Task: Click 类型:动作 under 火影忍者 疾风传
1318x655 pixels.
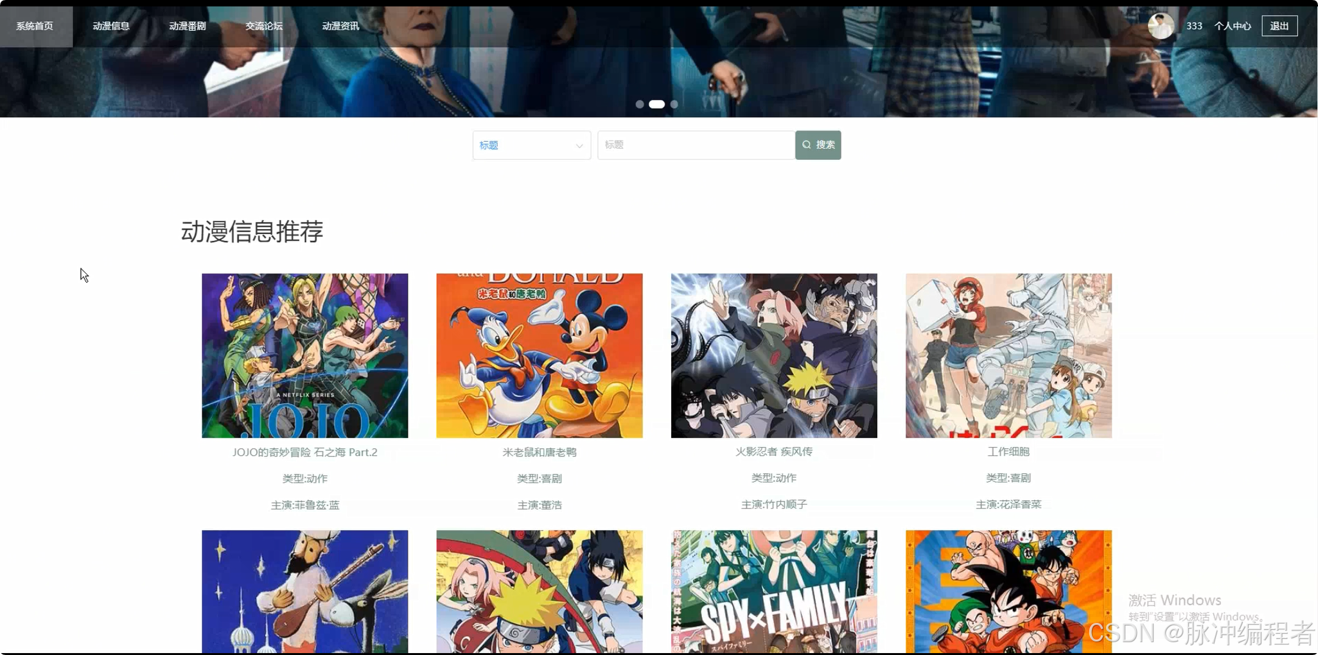Action: tap(774, 478)
